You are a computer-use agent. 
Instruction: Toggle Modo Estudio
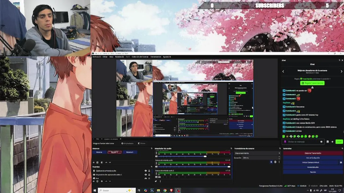click(313, 167)
